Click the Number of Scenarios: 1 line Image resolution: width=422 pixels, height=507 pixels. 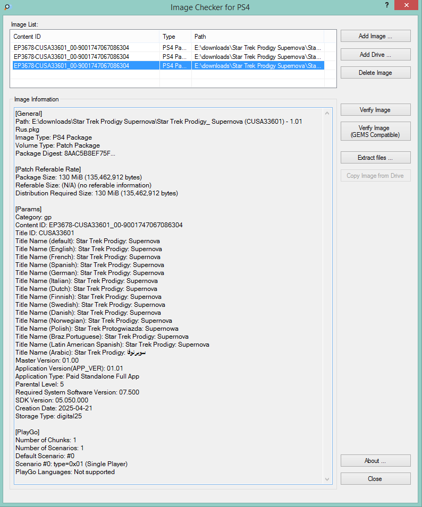coord(50,448)
